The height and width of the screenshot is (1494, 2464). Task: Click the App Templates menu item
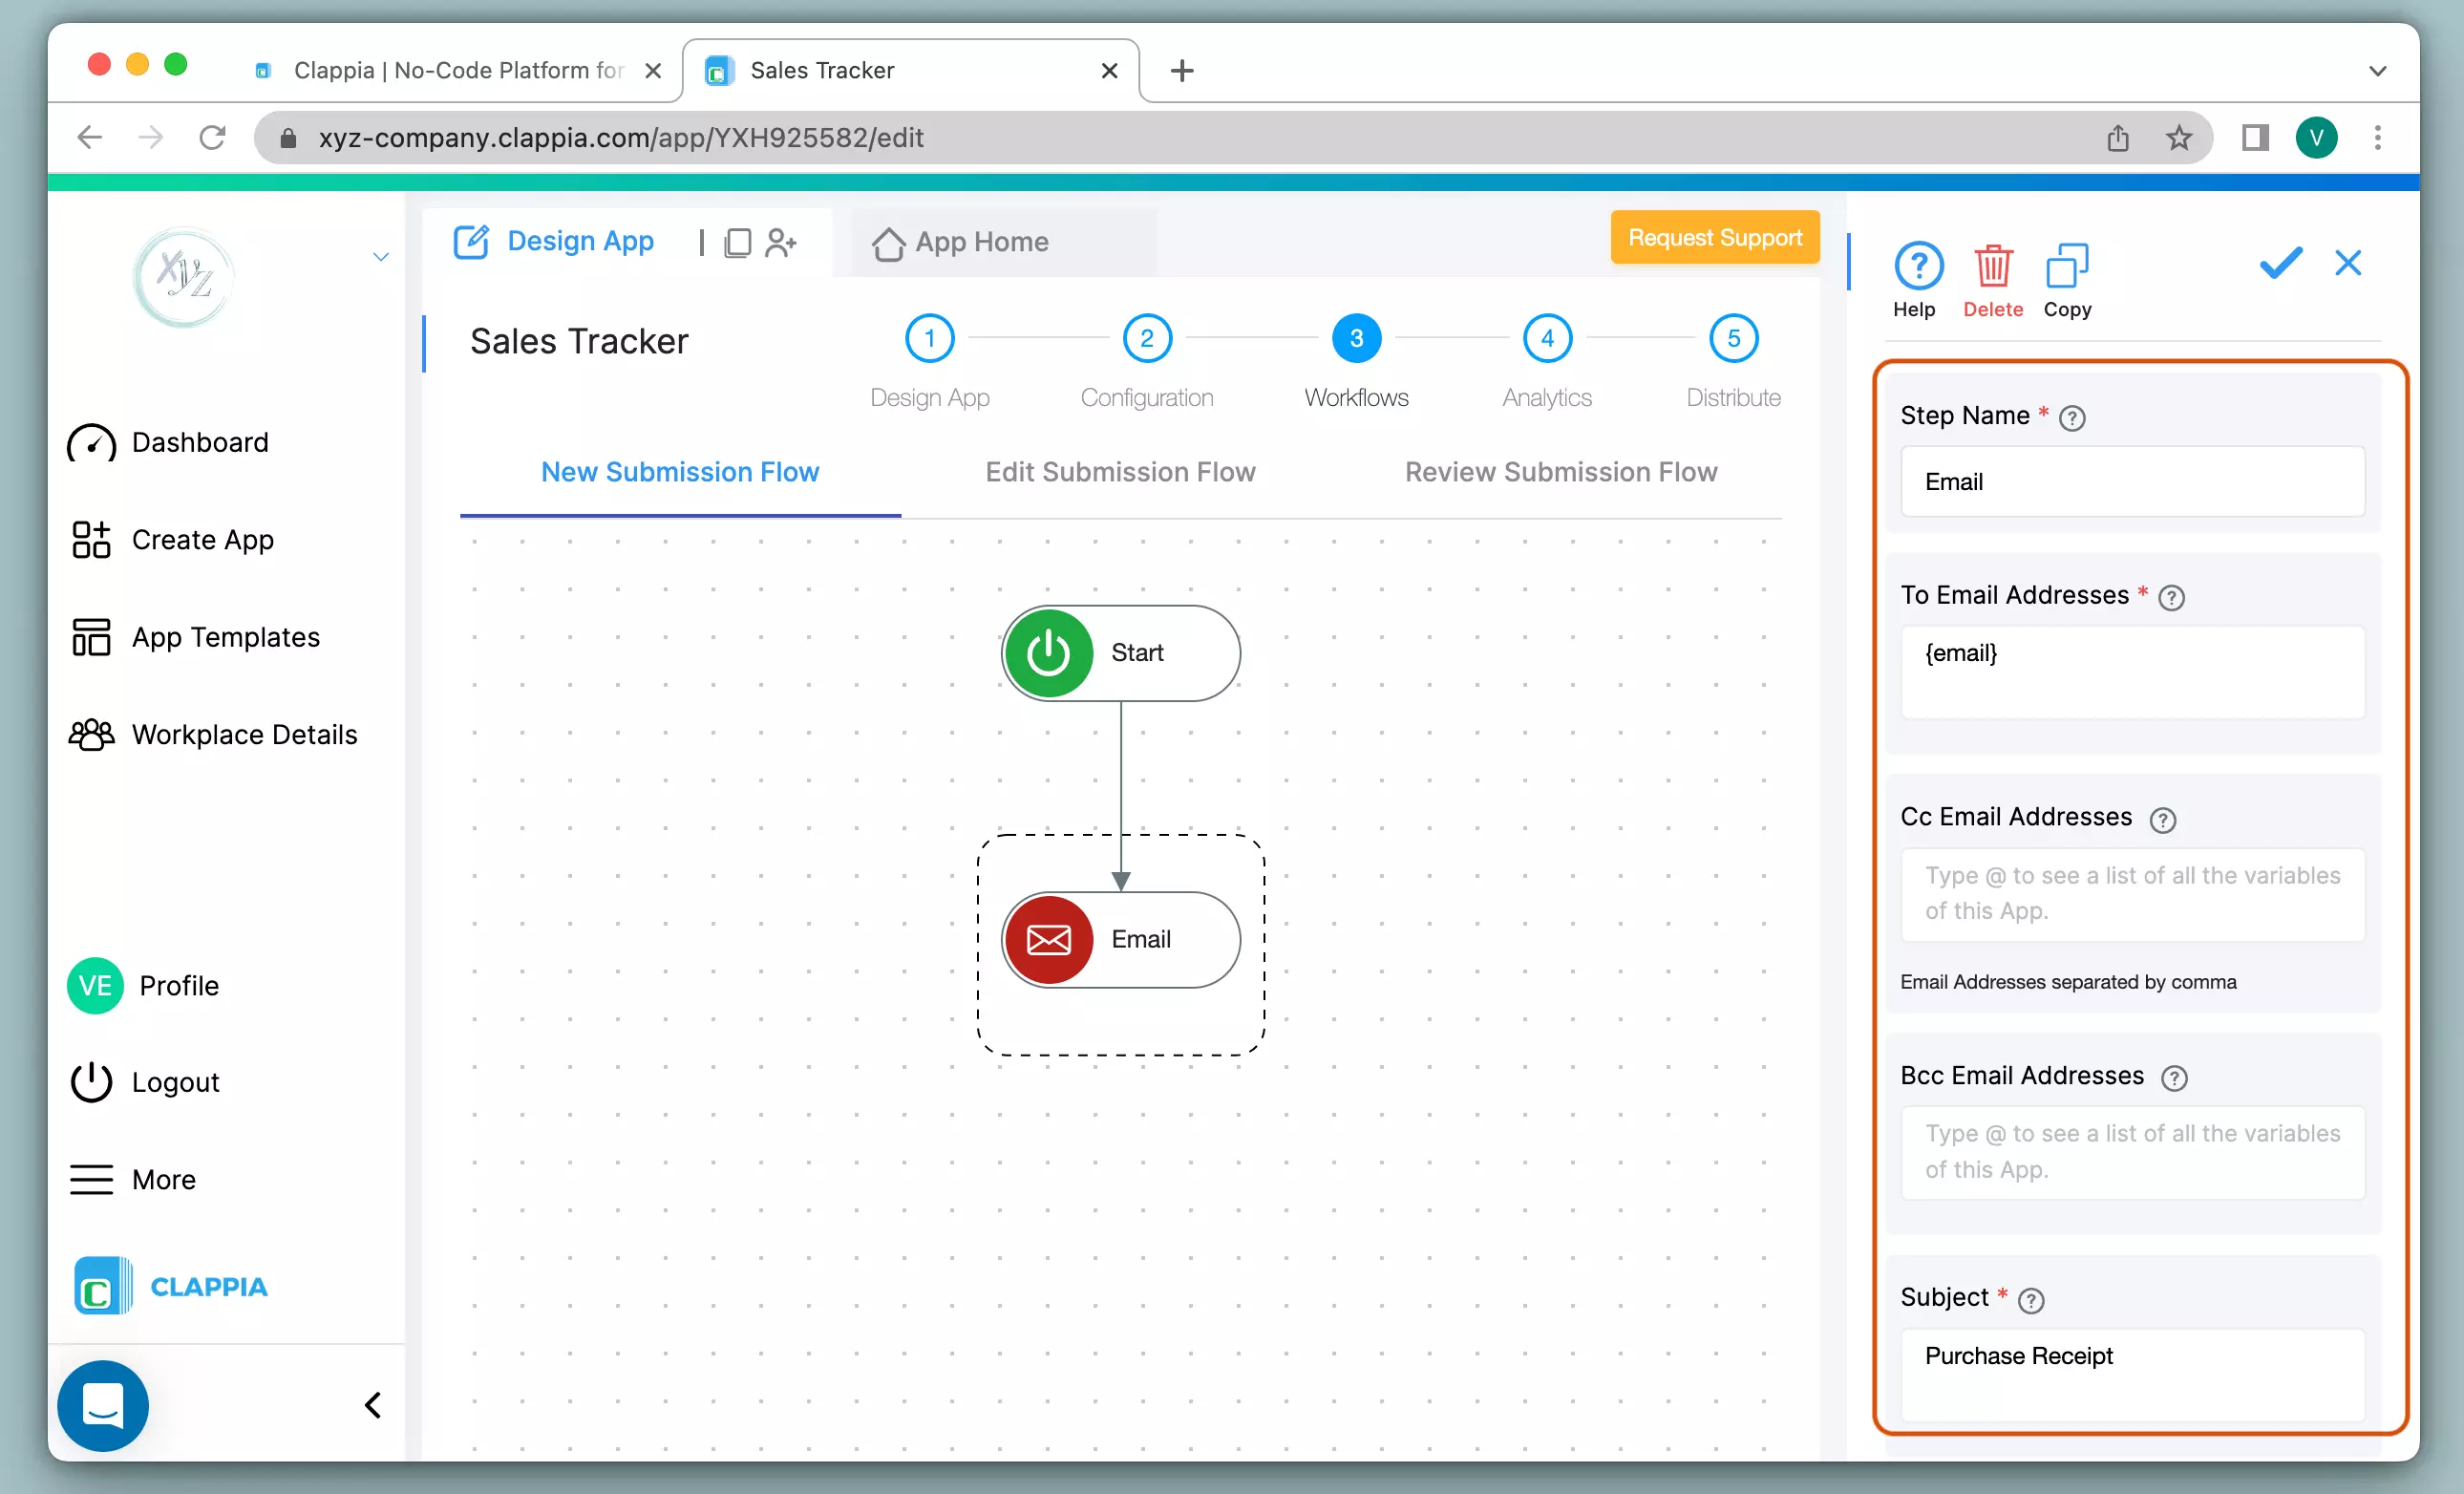[225, 637]
